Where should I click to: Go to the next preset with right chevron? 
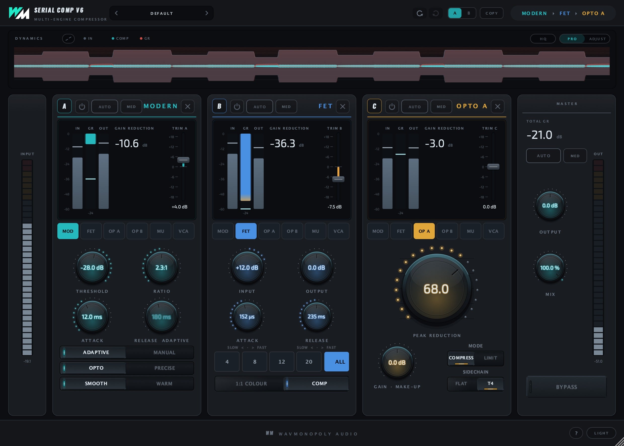click(x=207, y=13)
